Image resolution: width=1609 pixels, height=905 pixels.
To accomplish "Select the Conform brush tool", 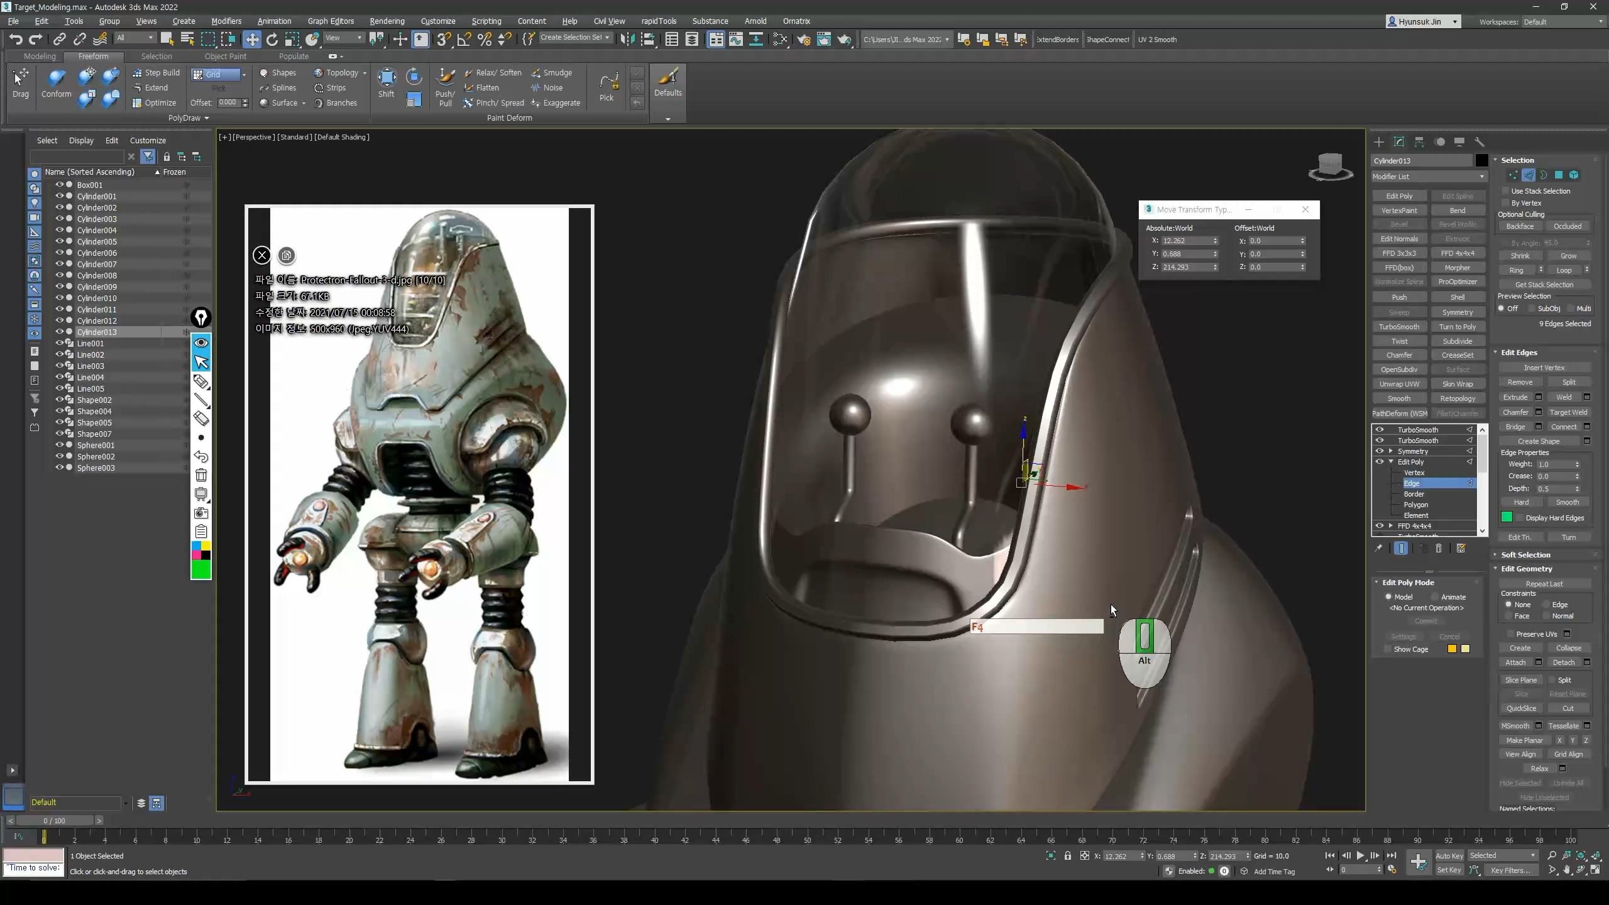I will [x=57, y=83].
